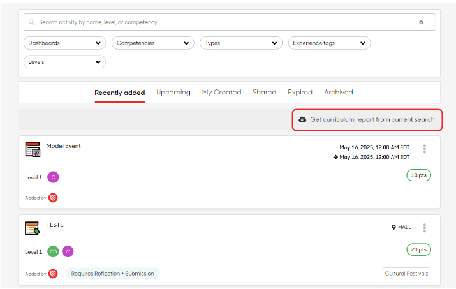
Task: Focus the search activity input field
Action: click(230, 22)
